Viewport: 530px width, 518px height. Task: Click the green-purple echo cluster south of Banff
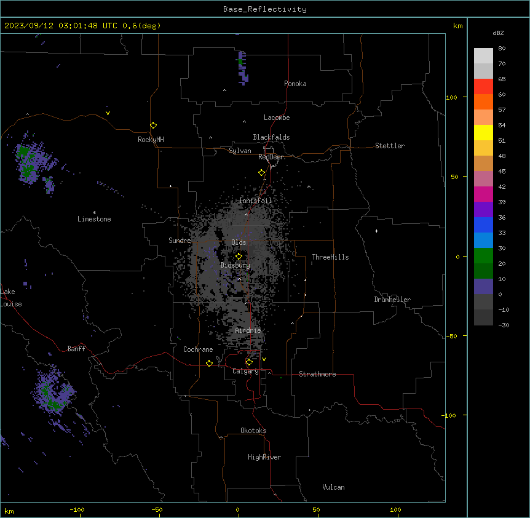pos(53,391)
